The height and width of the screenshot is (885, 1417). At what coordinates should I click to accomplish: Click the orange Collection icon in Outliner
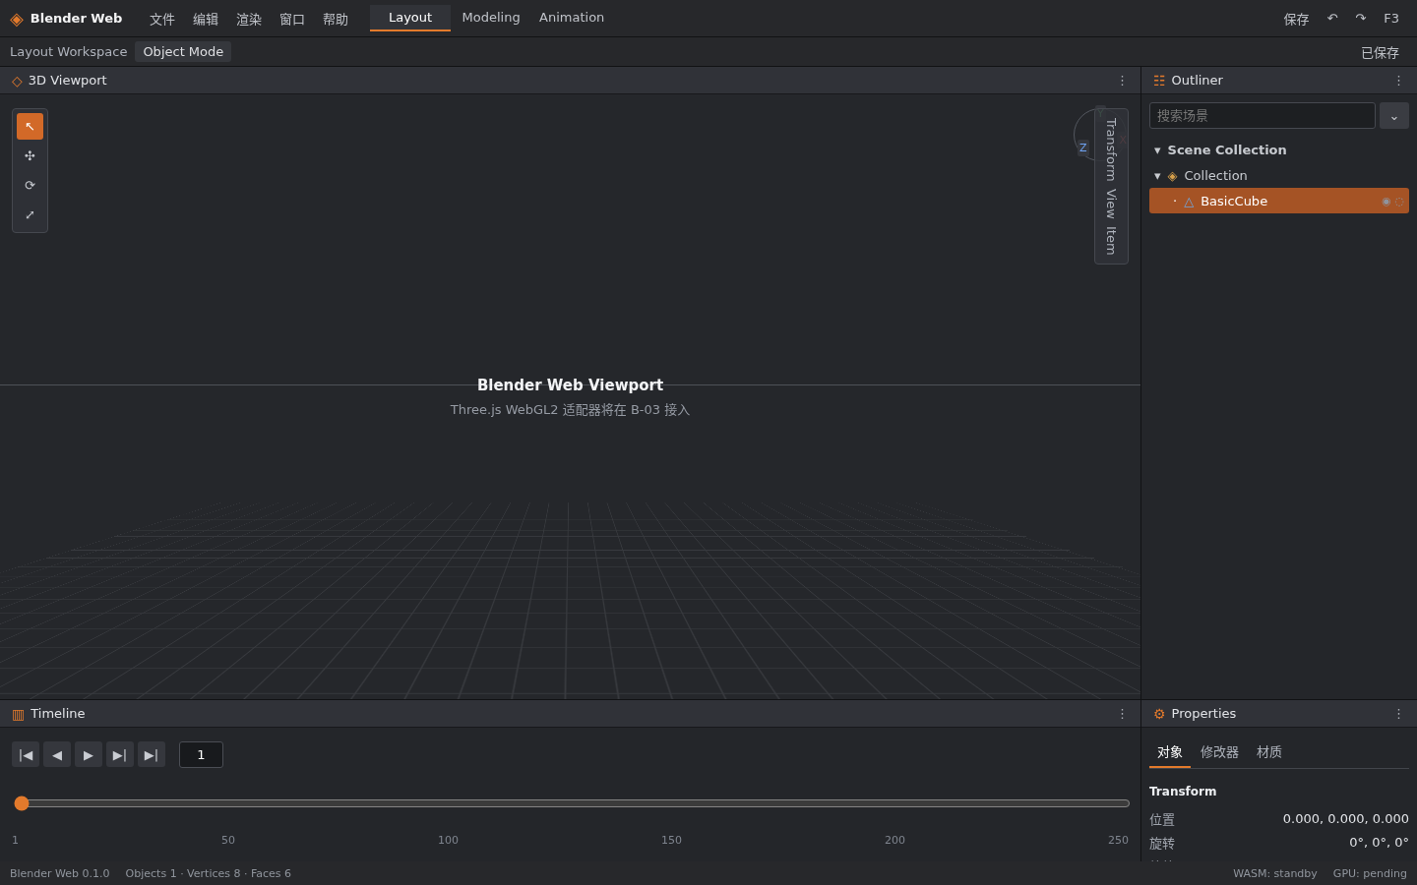pos(1172,176)
